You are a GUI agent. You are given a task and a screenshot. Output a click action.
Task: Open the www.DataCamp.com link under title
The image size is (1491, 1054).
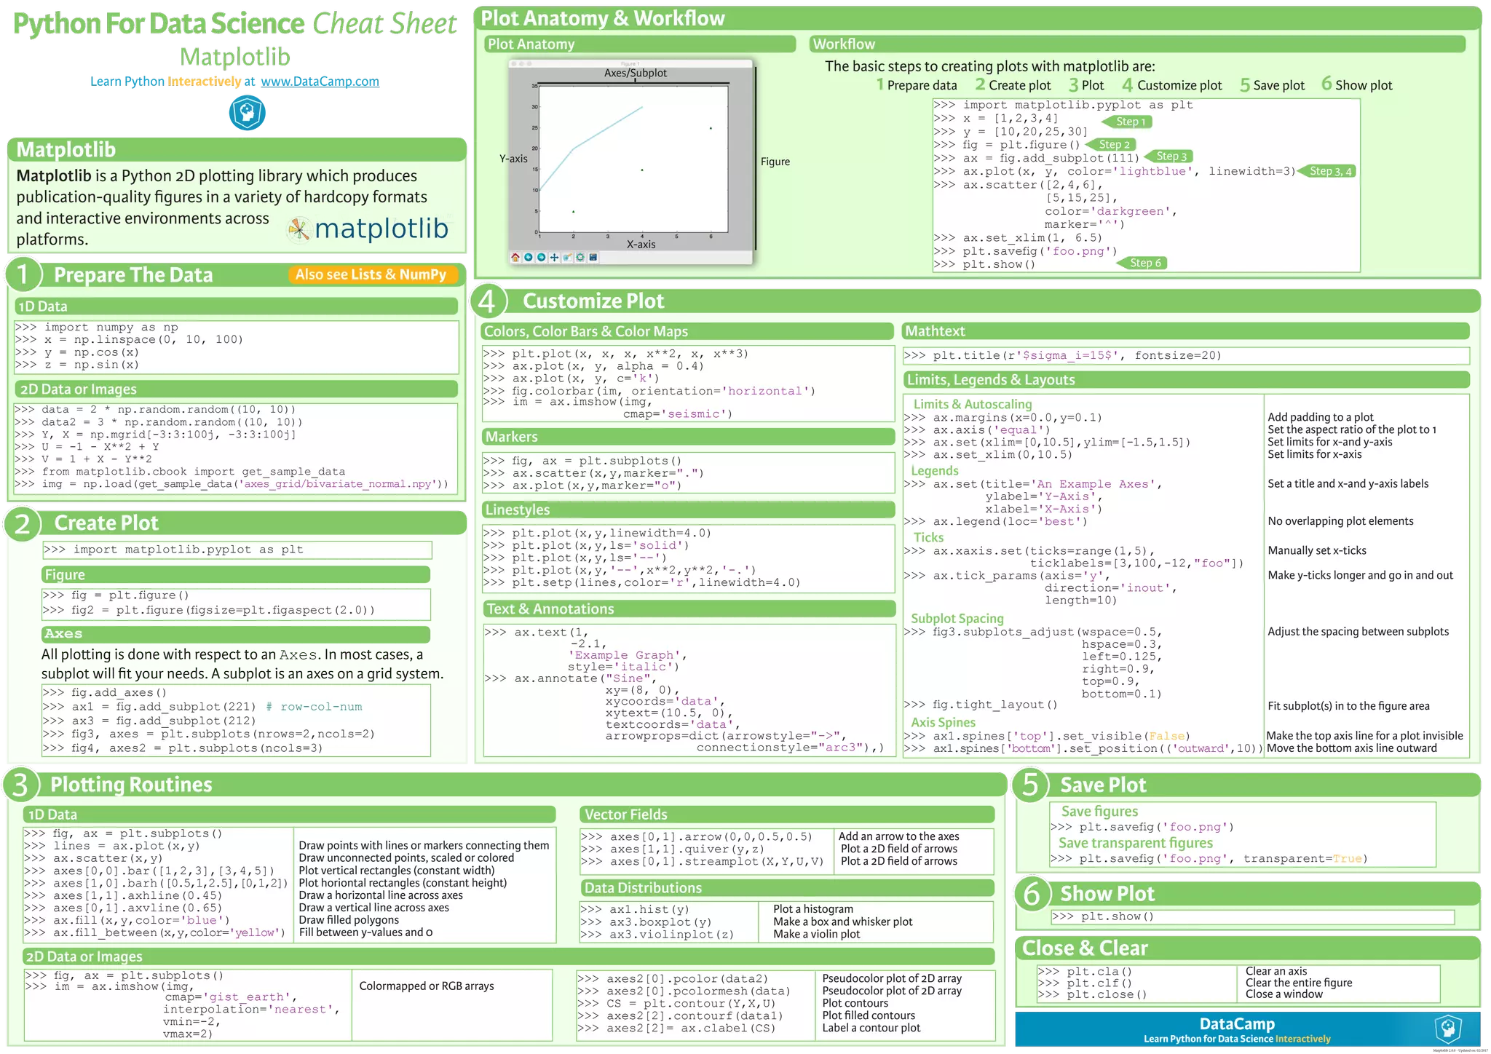(320, 82)
